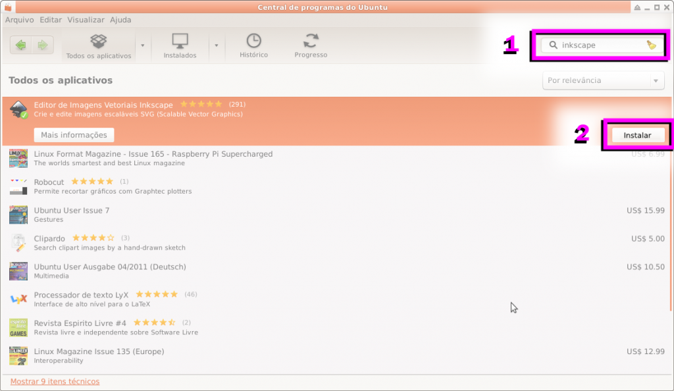
Task: Select Editor de Imagens Vetoriais Inkscape title
Action: 103,105
